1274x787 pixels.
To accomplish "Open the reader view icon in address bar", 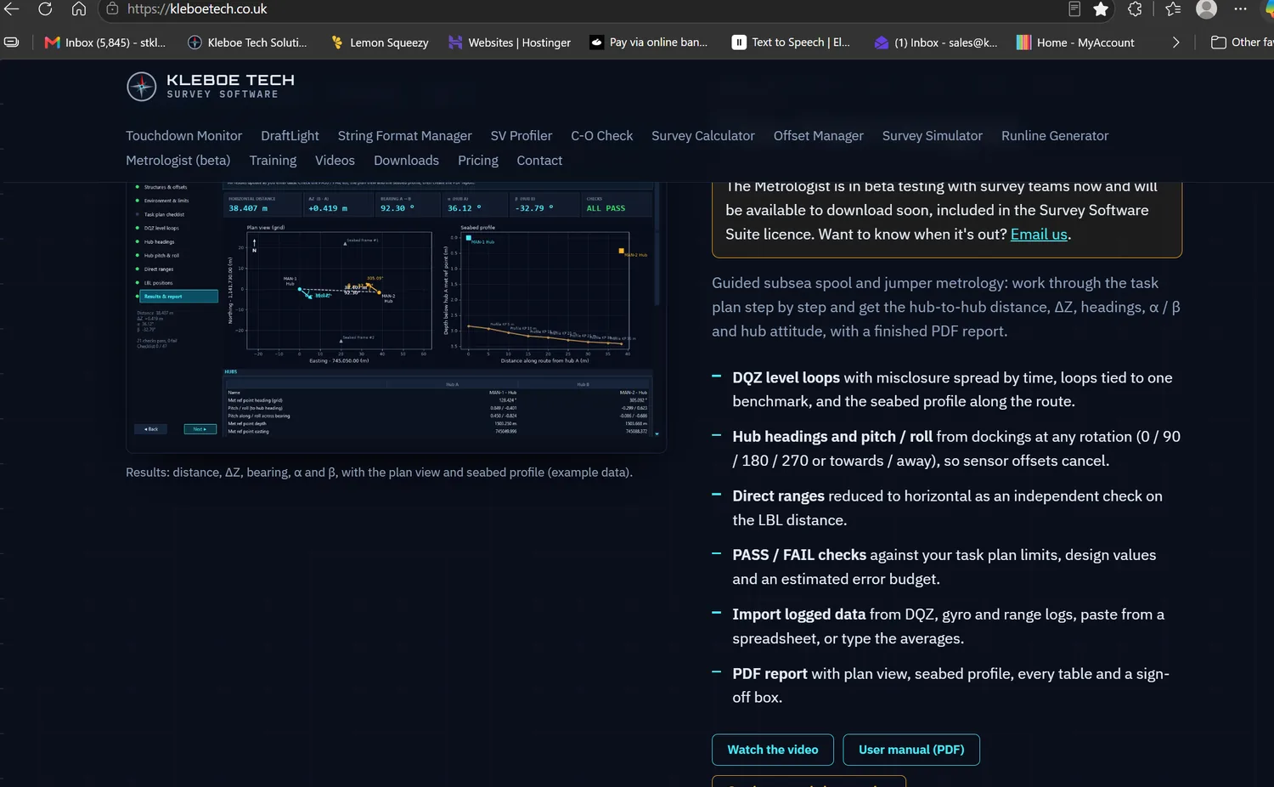I will pos(1074,8).
